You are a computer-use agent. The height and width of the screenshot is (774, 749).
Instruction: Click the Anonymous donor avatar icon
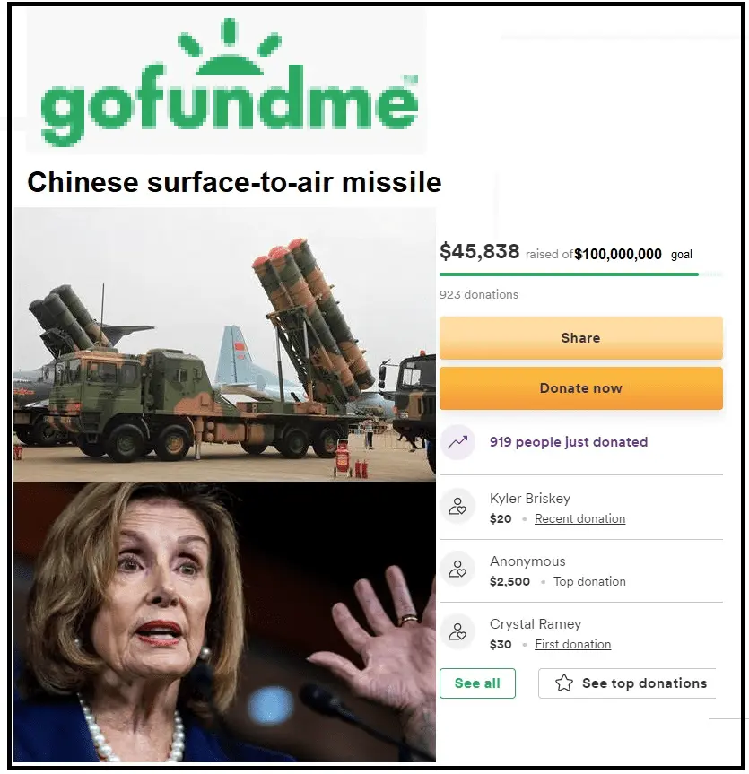pyautogui.click(x=457, y=570)
